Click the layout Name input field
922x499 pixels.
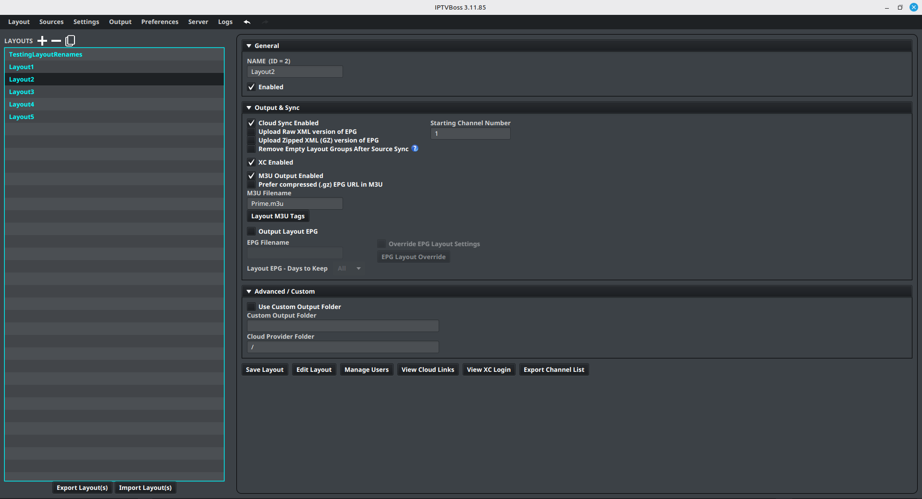point(295,71)
